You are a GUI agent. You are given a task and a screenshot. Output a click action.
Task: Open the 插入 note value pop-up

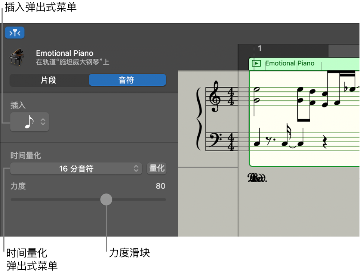(29, 122)
